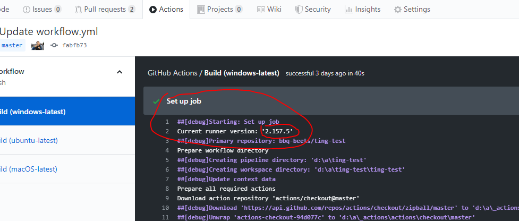The width and height of the screenshot is (519, 221).
Task: Click the green checkmark beside Set up job
Action: pos(156,101)
